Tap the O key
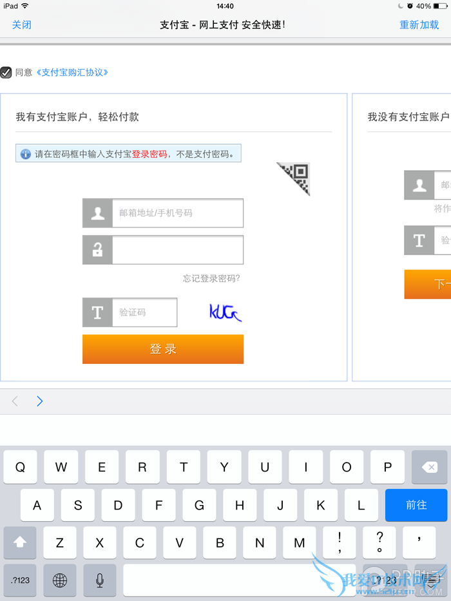The width and height of the screenshot is (451, 601). tap(347, 467)
